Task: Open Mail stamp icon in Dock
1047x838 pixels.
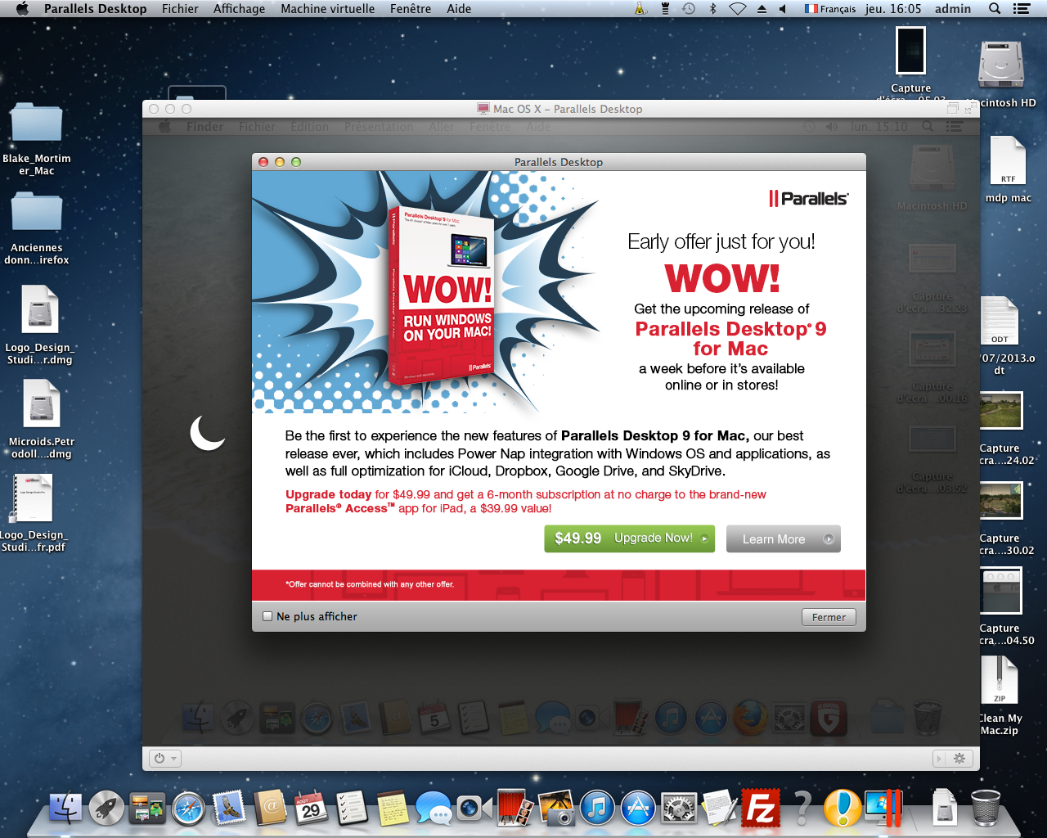Action: tap(229, 808)
